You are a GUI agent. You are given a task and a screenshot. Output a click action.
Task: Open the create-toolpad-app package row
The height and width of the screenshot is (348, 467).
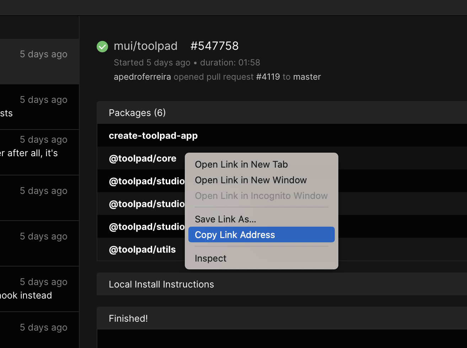[282, 136]
